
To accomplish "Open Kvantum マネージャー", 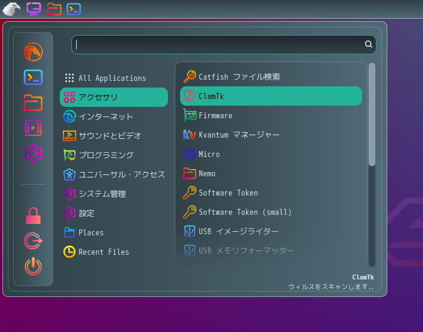I will tap(271, 135).
